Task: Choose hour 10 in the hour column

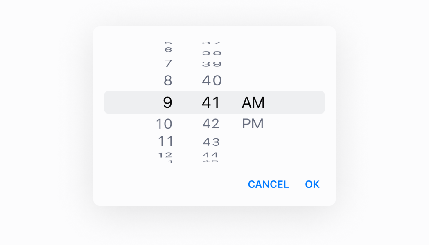Action: [164, 123]
